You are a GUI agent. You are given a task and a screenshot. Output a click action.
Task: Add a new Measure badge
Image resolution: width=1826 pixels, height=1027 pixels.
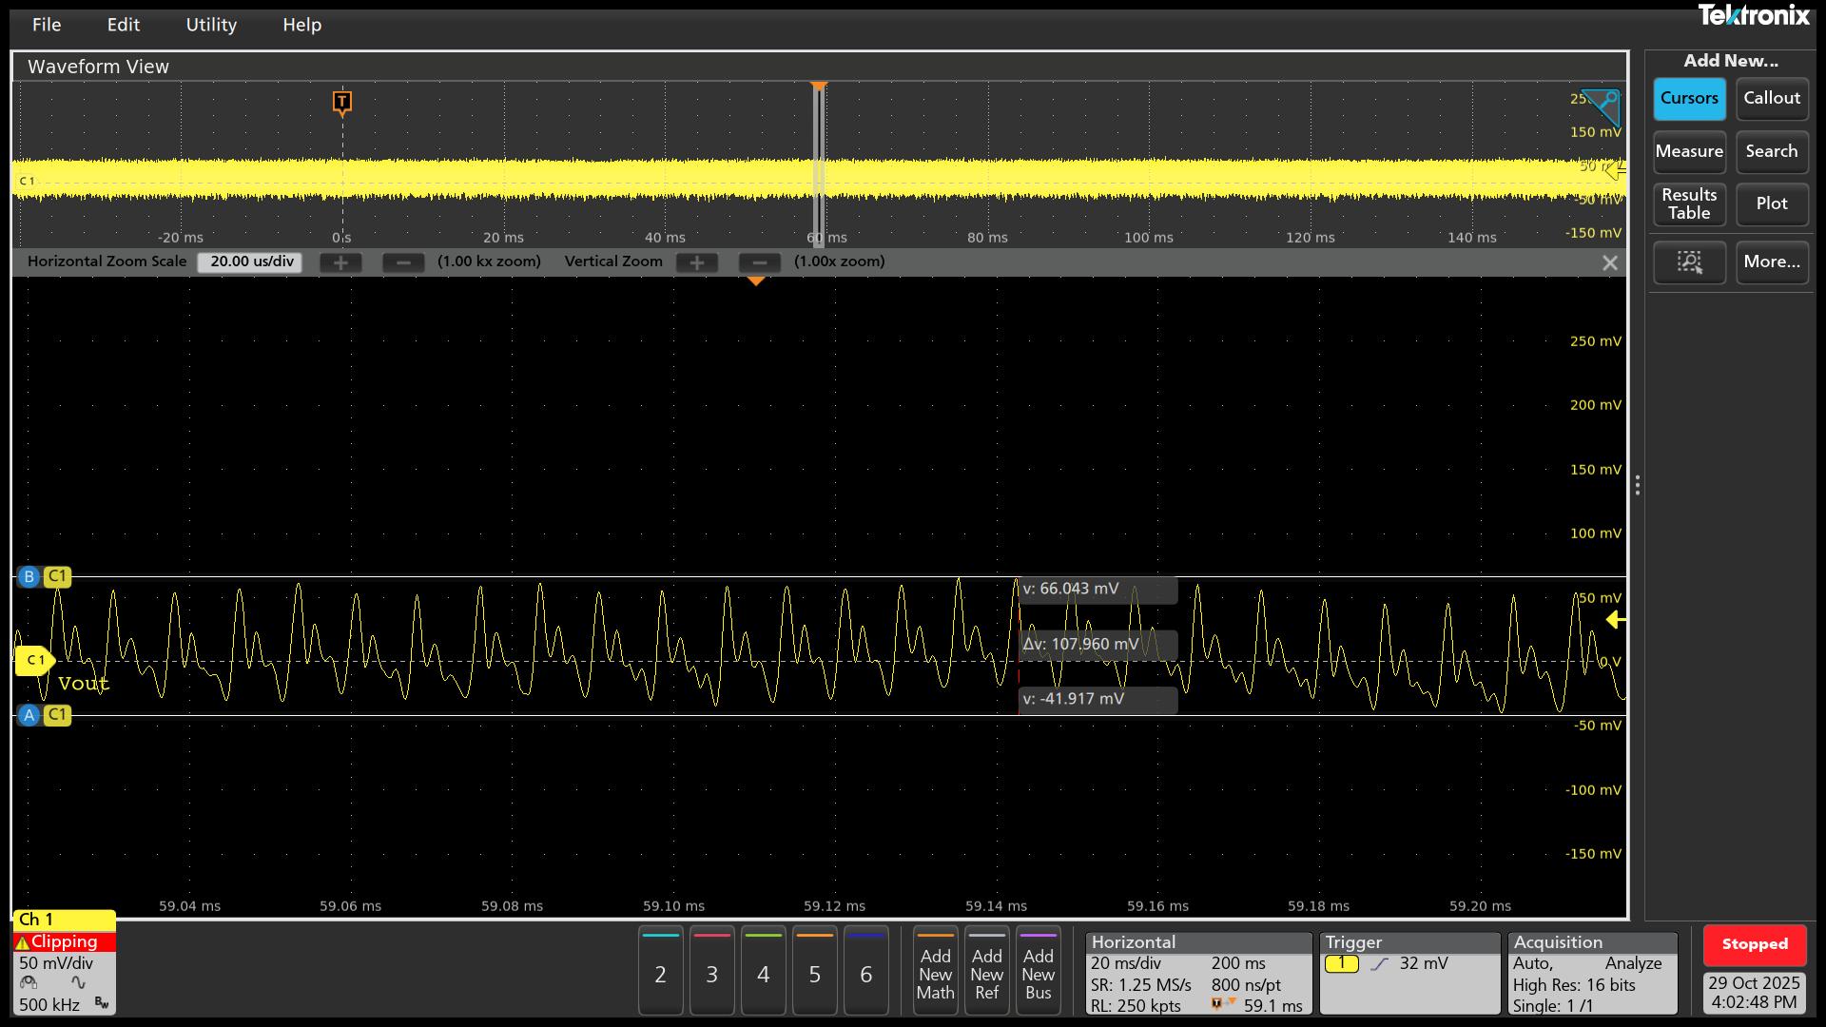point(1688,151)
